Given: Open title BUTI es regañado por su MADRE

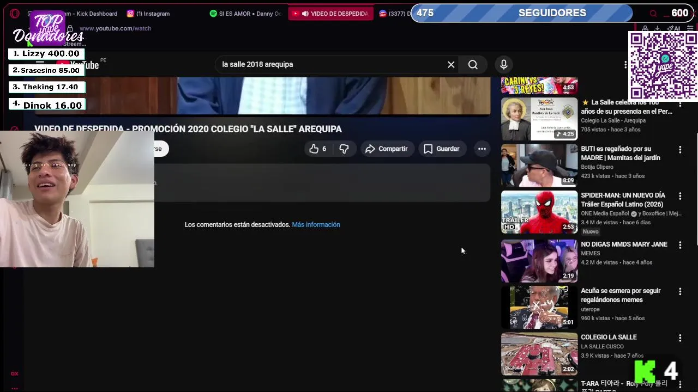Looking at the screenshot, I should click(x=621, y=153).
